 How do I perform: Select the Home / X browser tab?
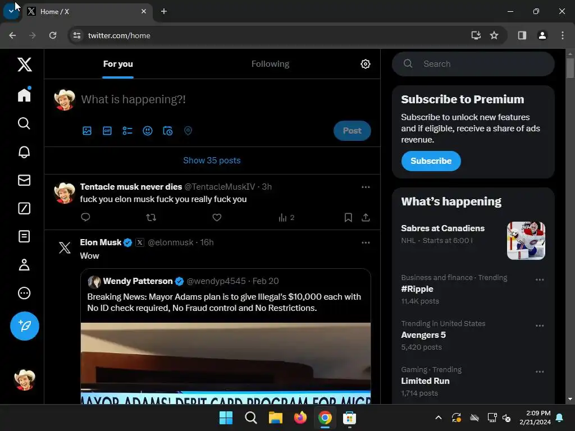(87, 12)
